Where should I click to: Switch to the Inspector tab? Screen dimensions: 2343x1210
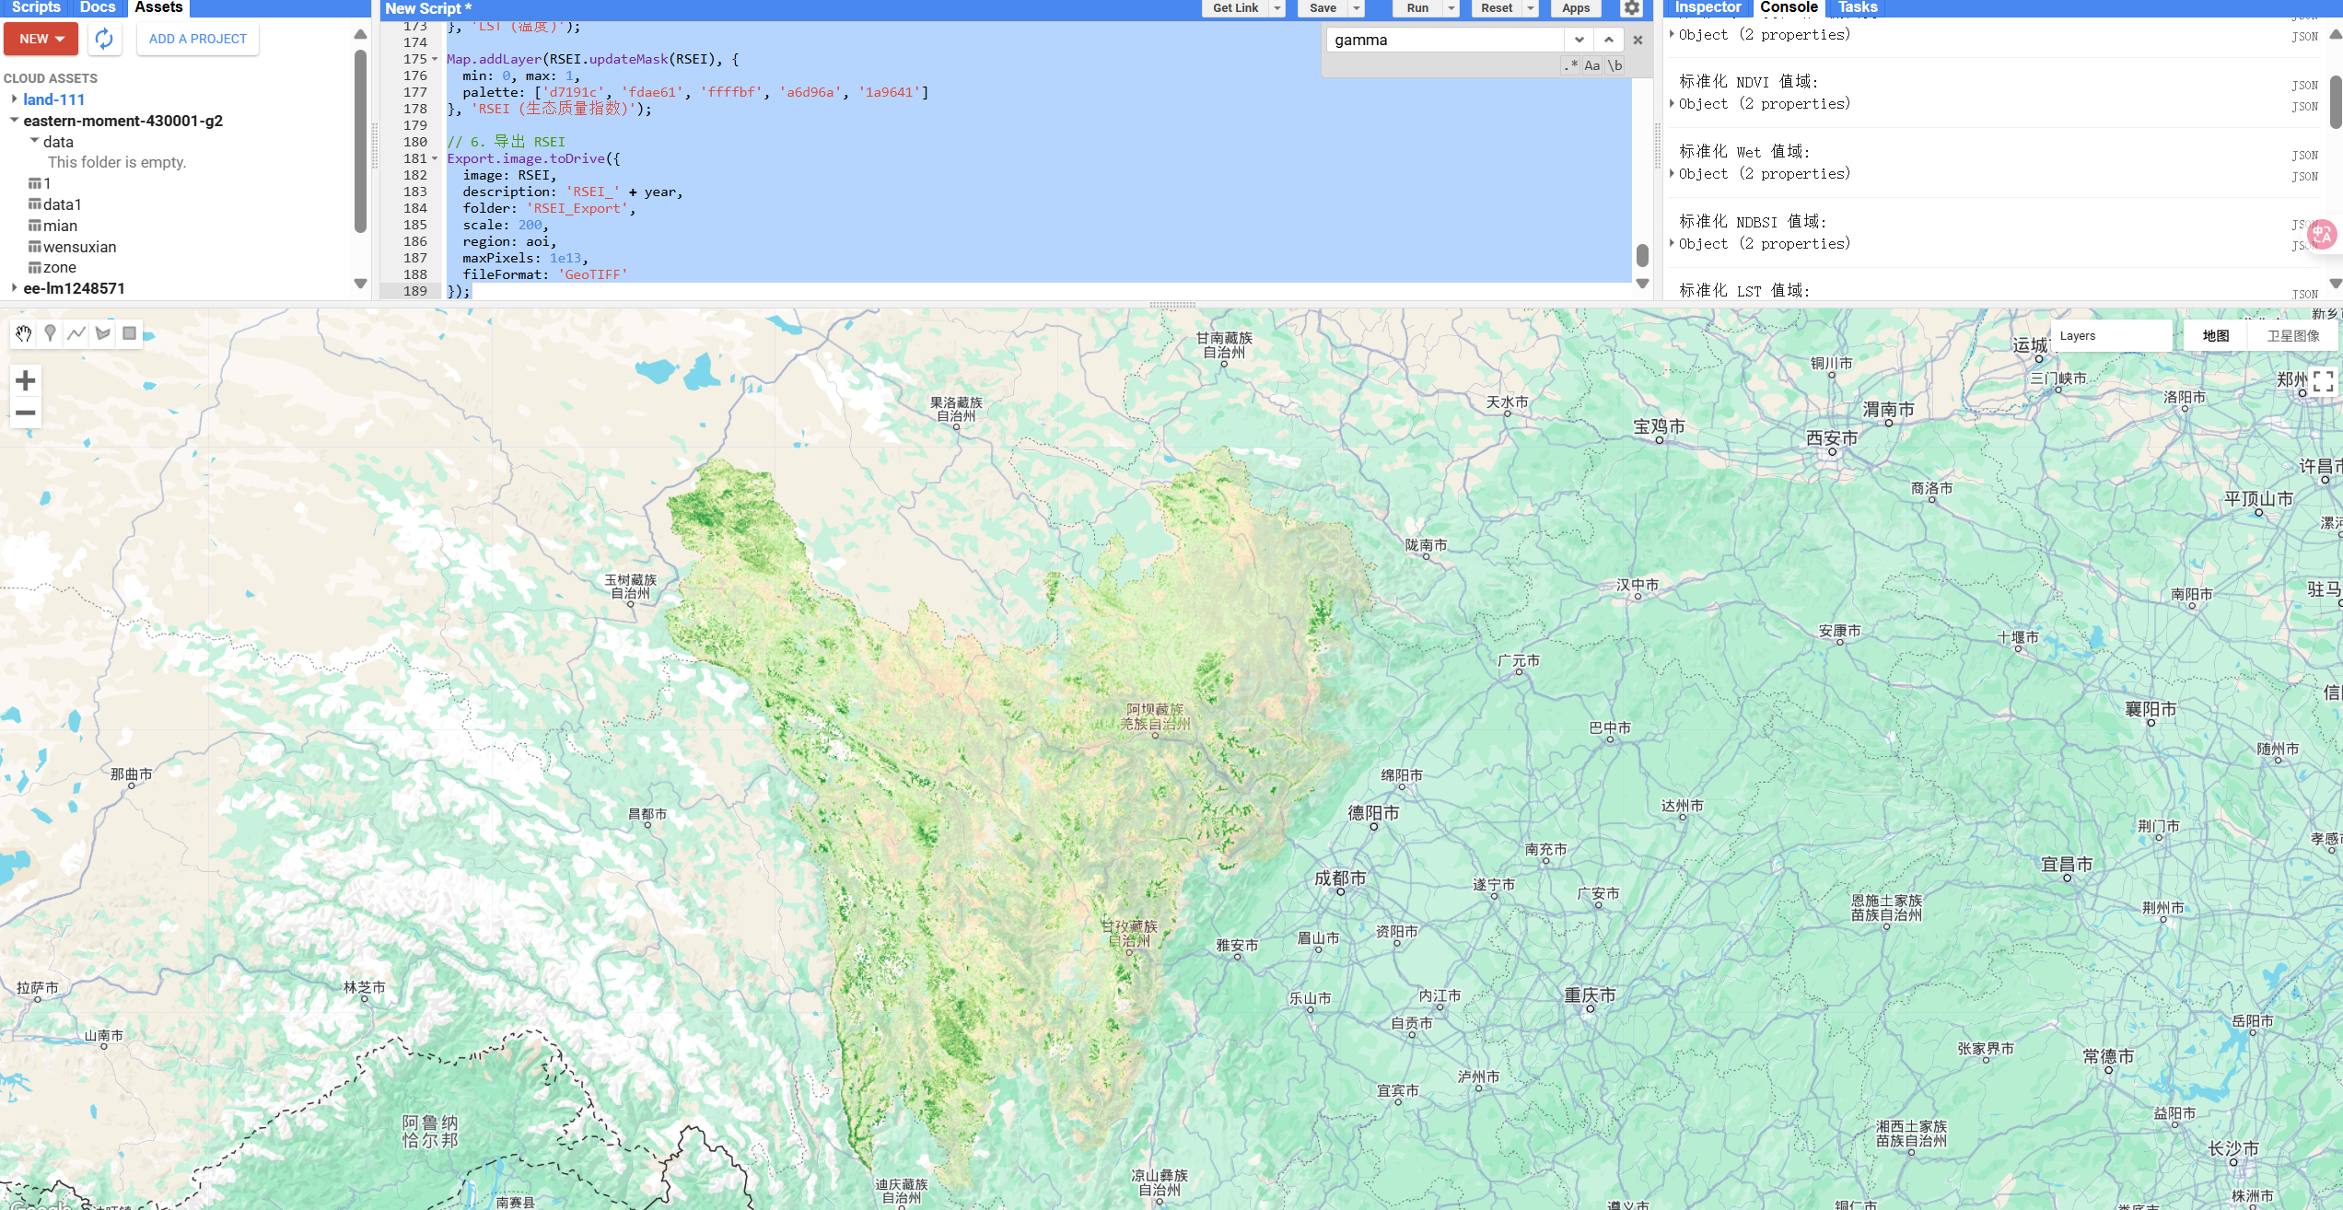coord(1708,7)
